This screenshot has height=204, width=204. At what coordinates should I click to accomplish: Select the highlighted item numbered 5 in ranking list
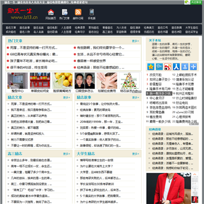point(159,93)
